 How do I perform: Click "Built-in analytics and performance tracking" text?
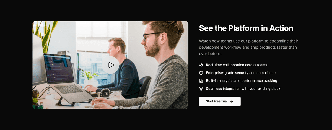click(x=242, y=81)
